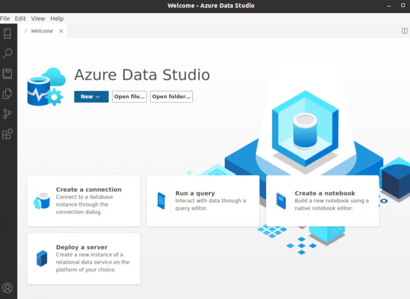Screen dimensions: 410x299
Task: Click the Azure Data Studio logo
Action: coord(47,87)
